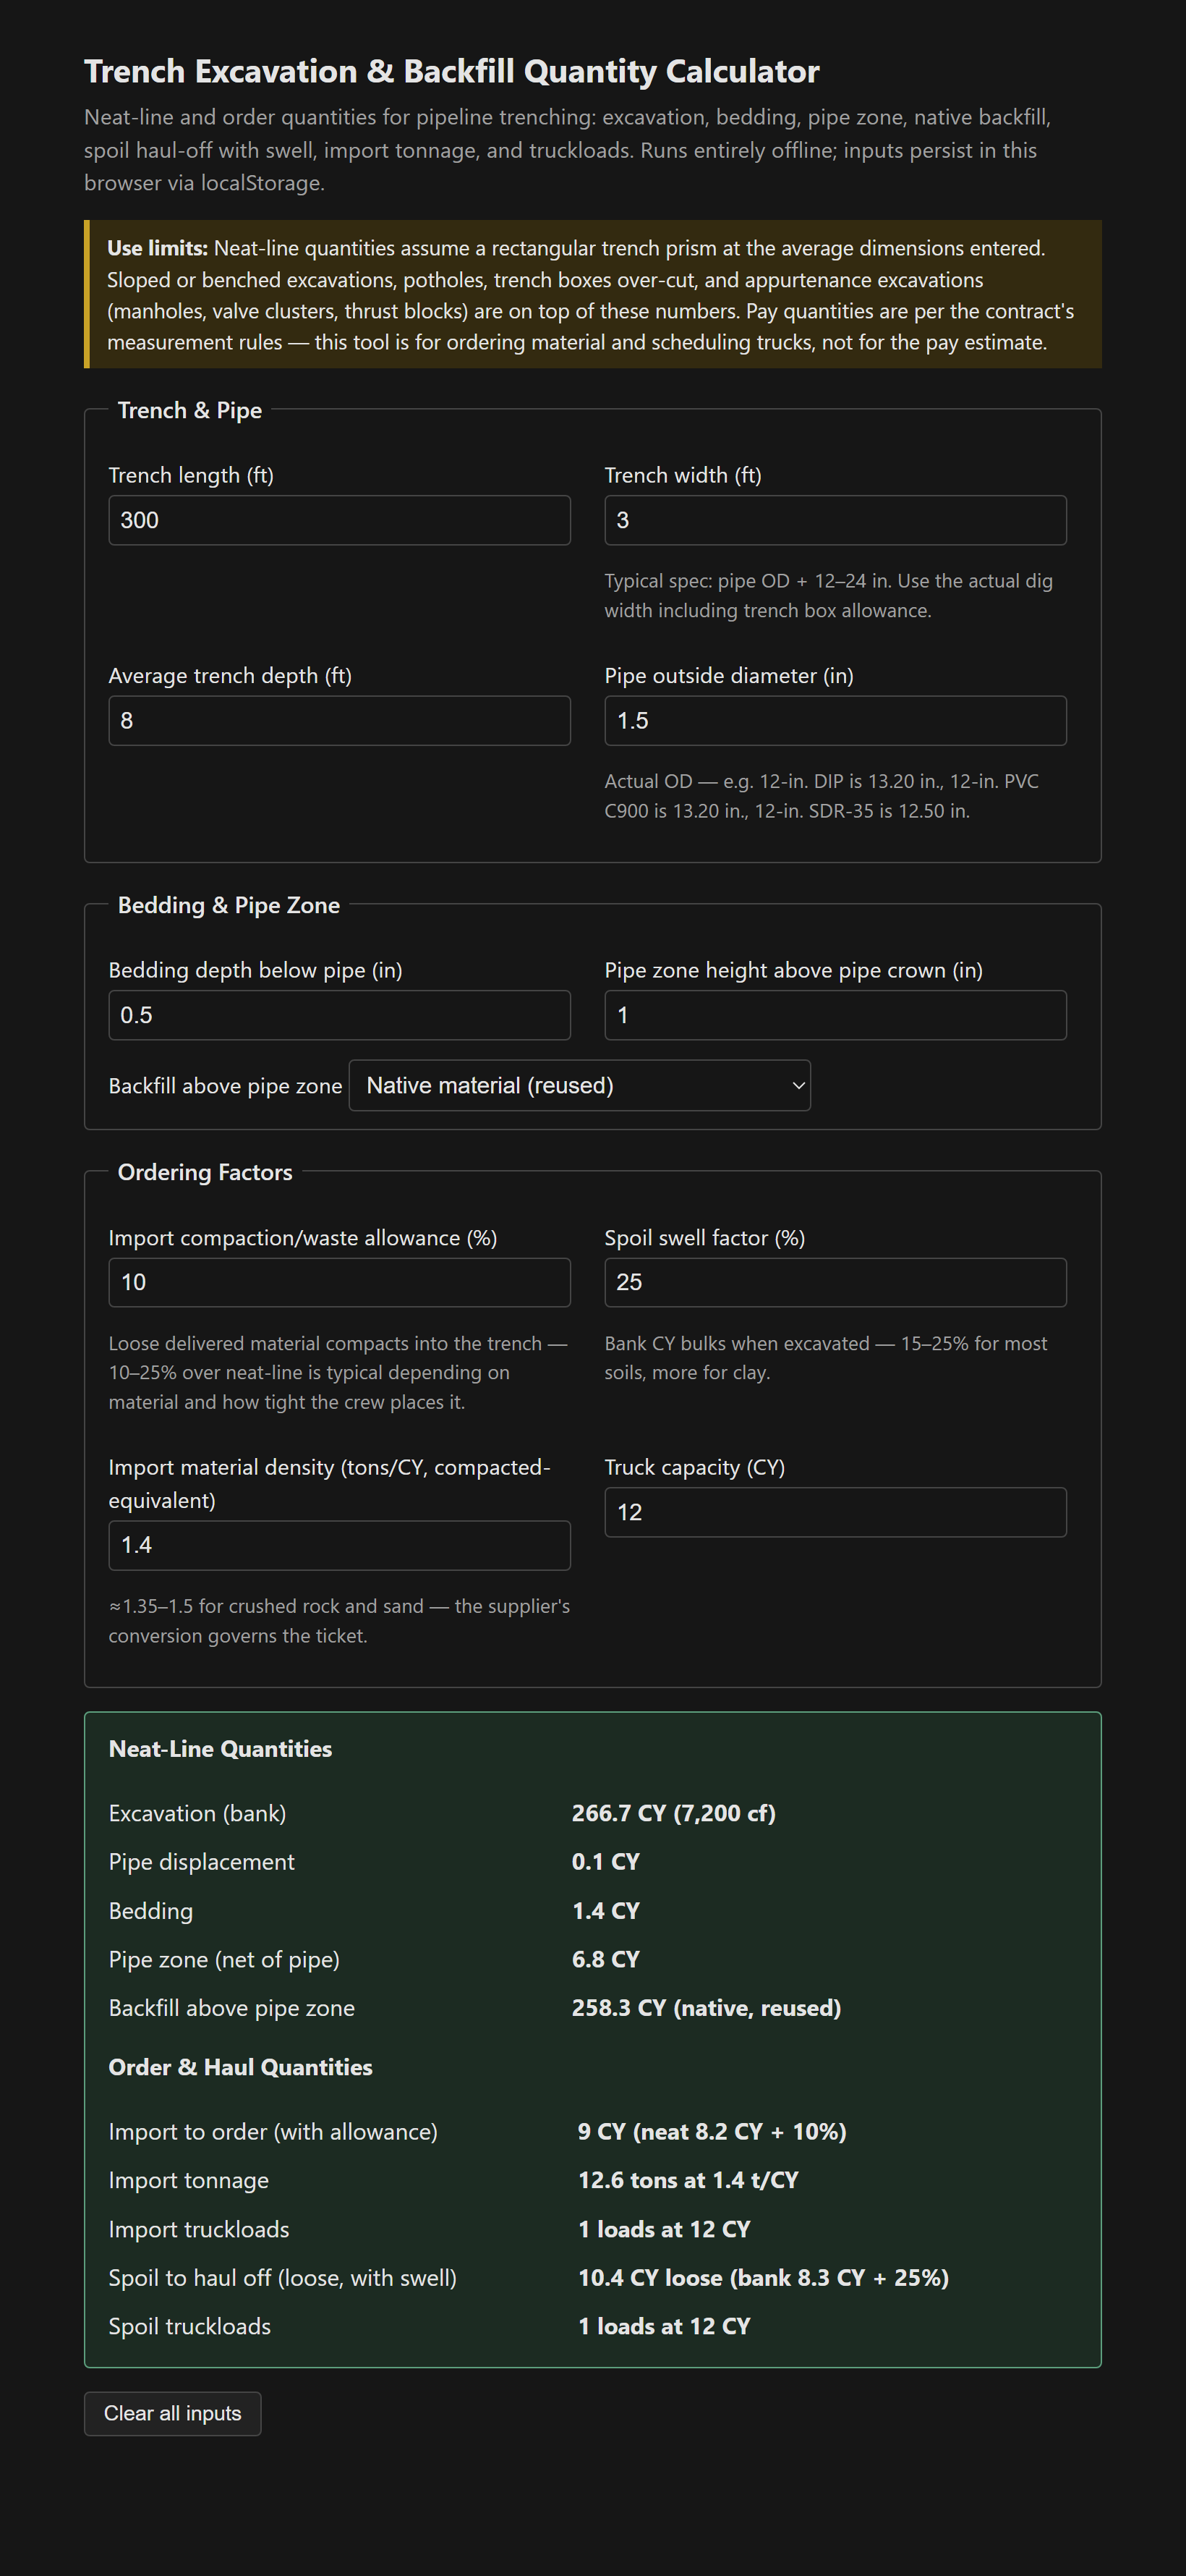Click the 'Trench & Pipe' section legend

(x=190, y=410)
